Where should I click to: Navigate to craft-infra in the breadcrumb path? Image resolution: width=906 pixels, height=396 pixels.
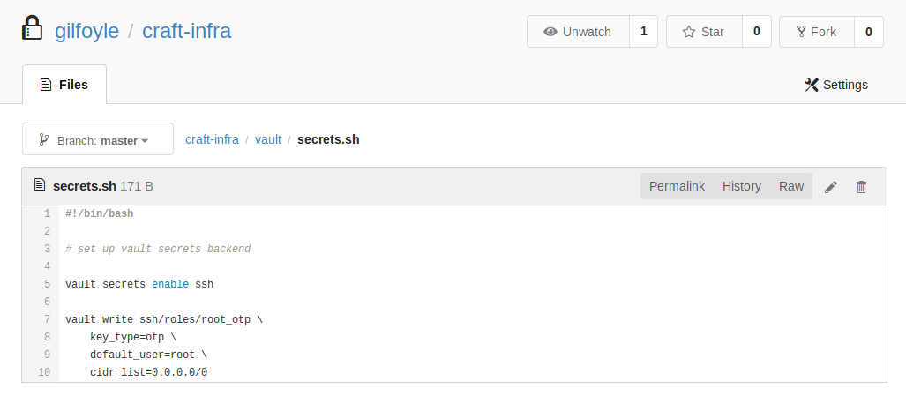pyautogui.click(x=212, y=139)
